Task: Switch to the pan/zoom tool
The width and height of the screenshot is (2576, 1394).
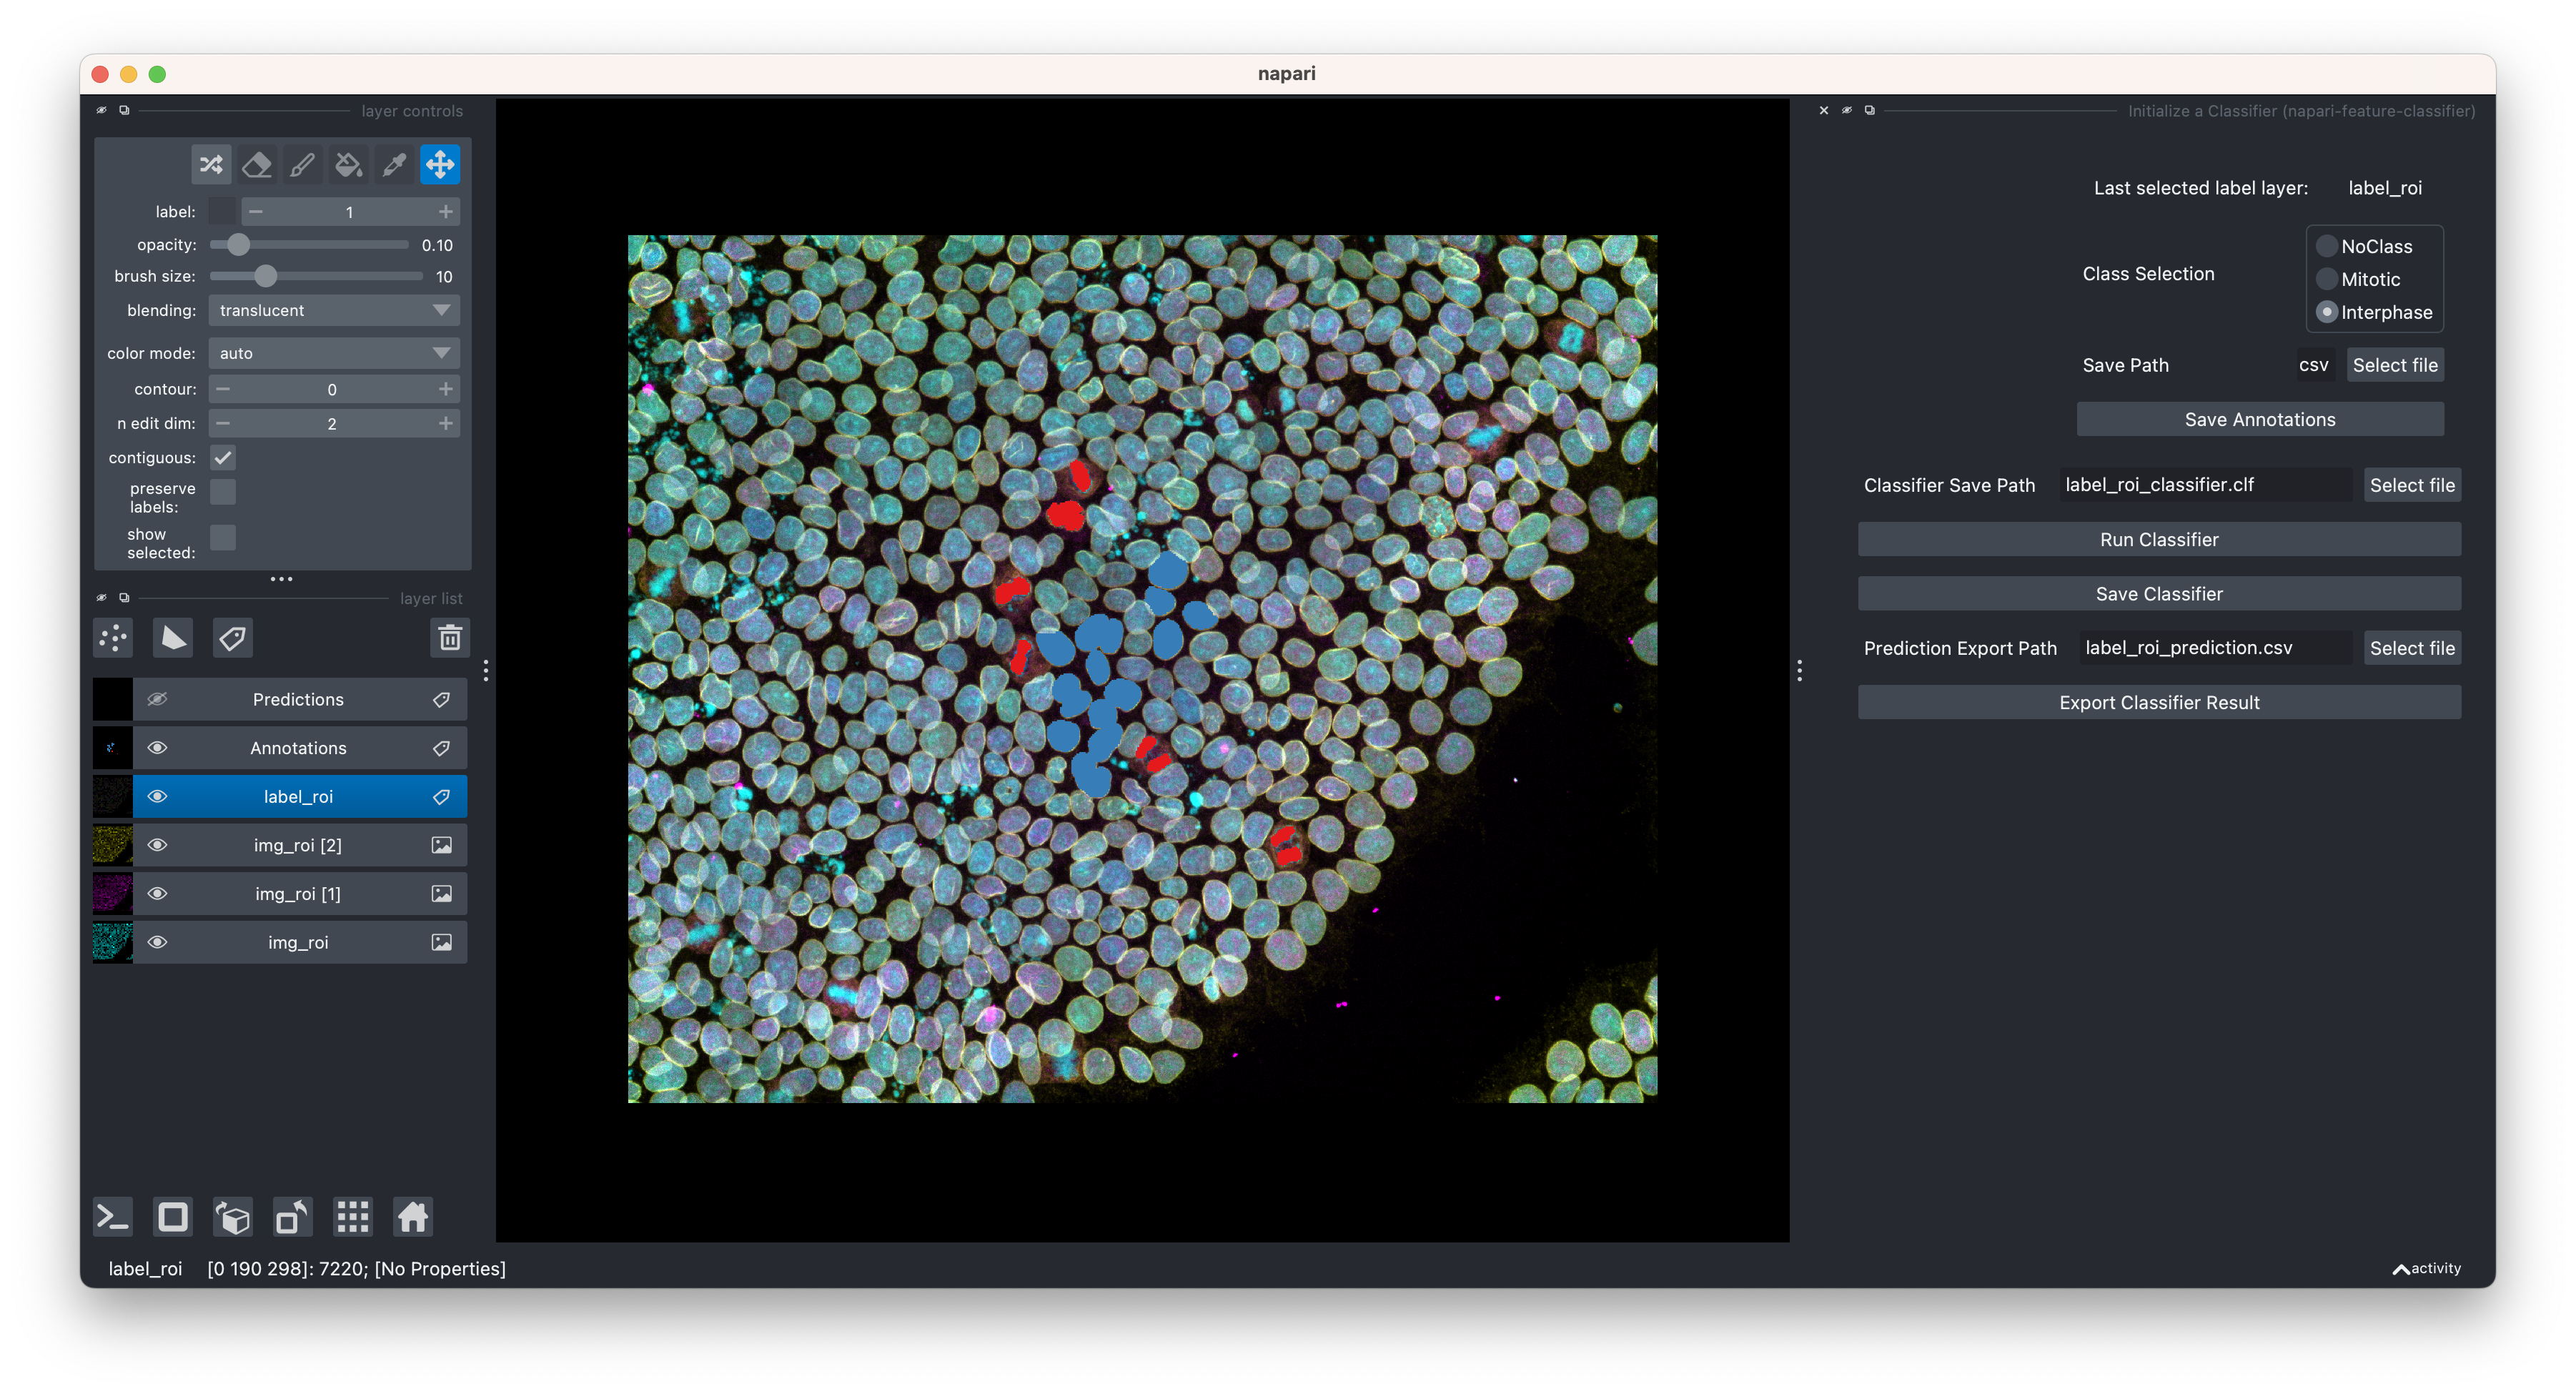Action: click(439, 164)
